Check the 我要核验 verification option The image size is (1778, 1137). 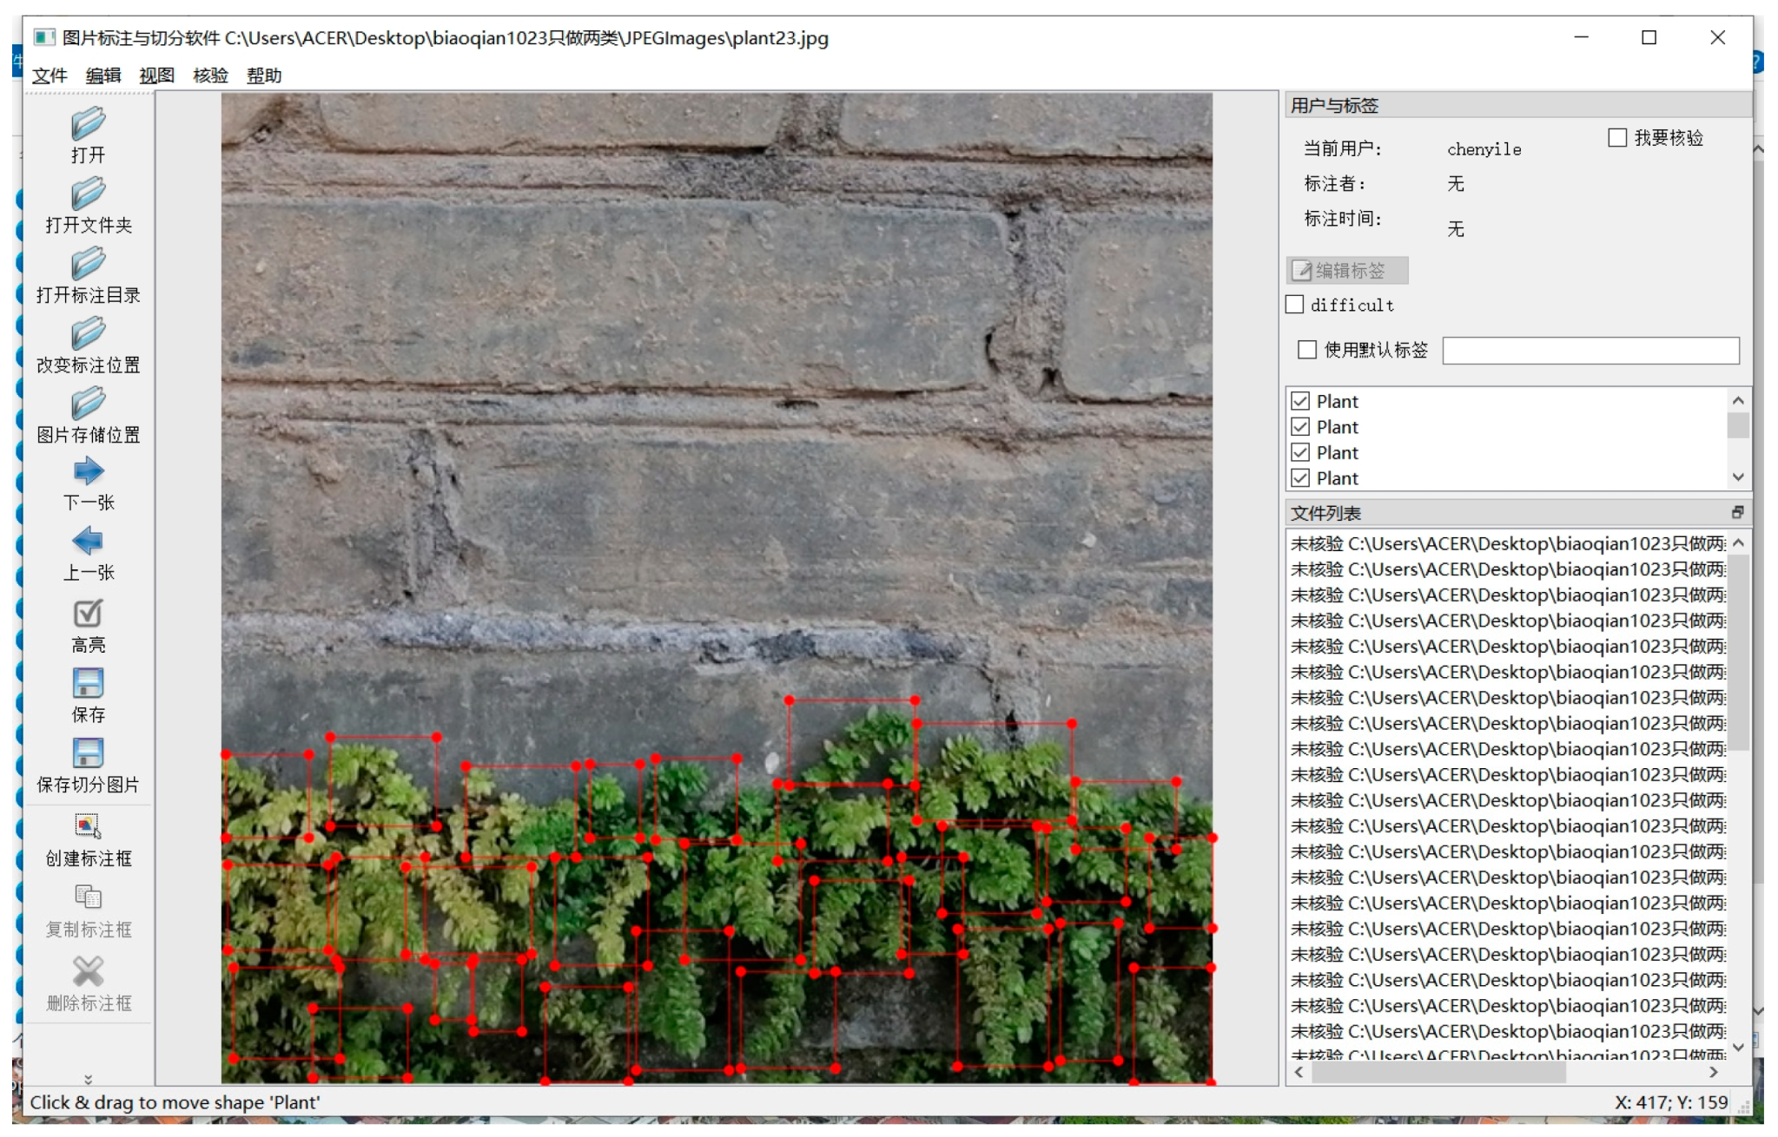click(x=1617, y=137)
